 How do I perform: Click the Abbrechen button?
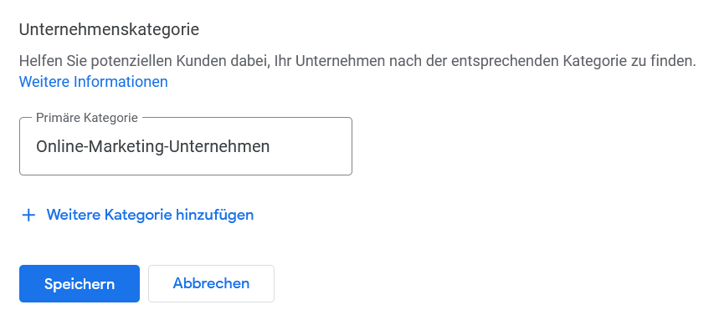[x=211, y=283]
